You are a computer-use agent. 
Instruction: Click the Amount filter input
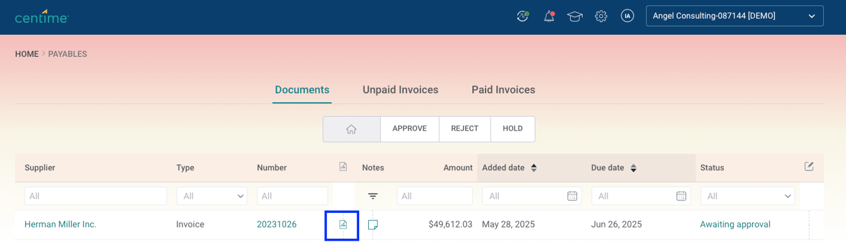[435, 196]
